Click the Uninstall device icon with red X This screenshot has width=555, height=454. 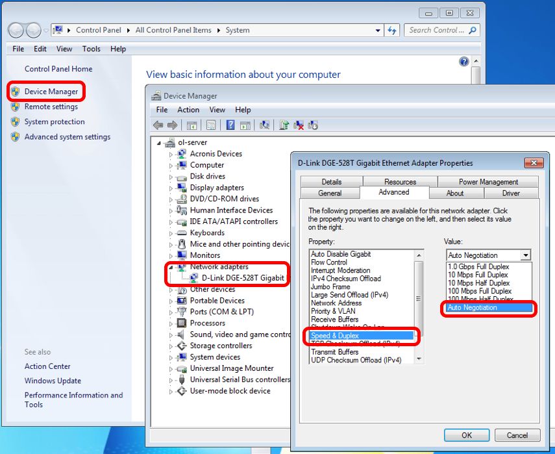299,125
